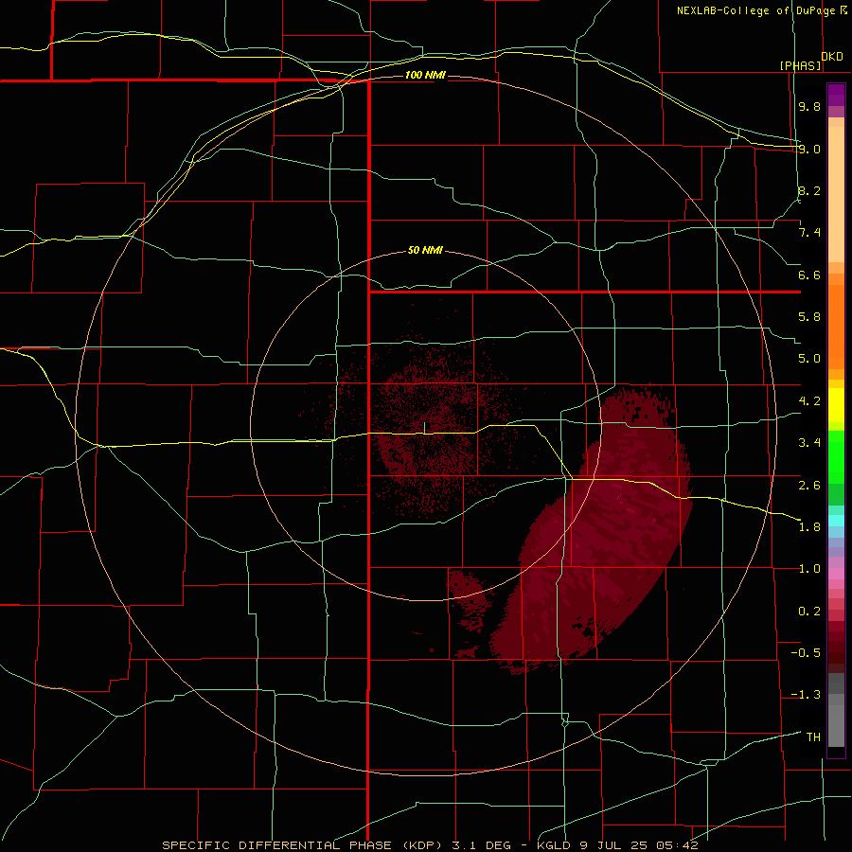
Task: Click the cyan segment of the color bar
Action: [x=836, y=520]
